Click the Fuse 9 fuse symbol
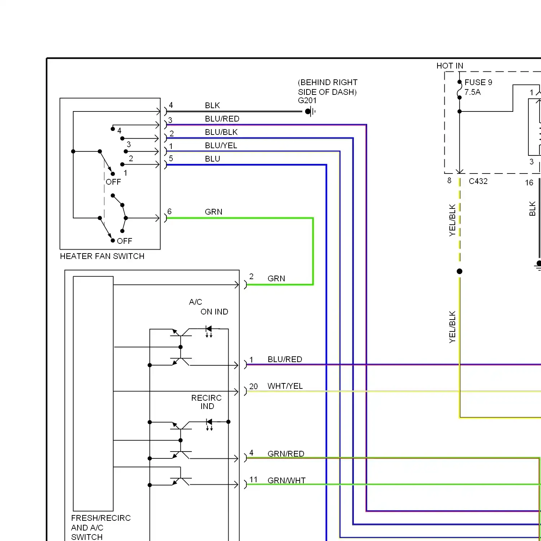541x541 pixels. (x=459, y=90)
